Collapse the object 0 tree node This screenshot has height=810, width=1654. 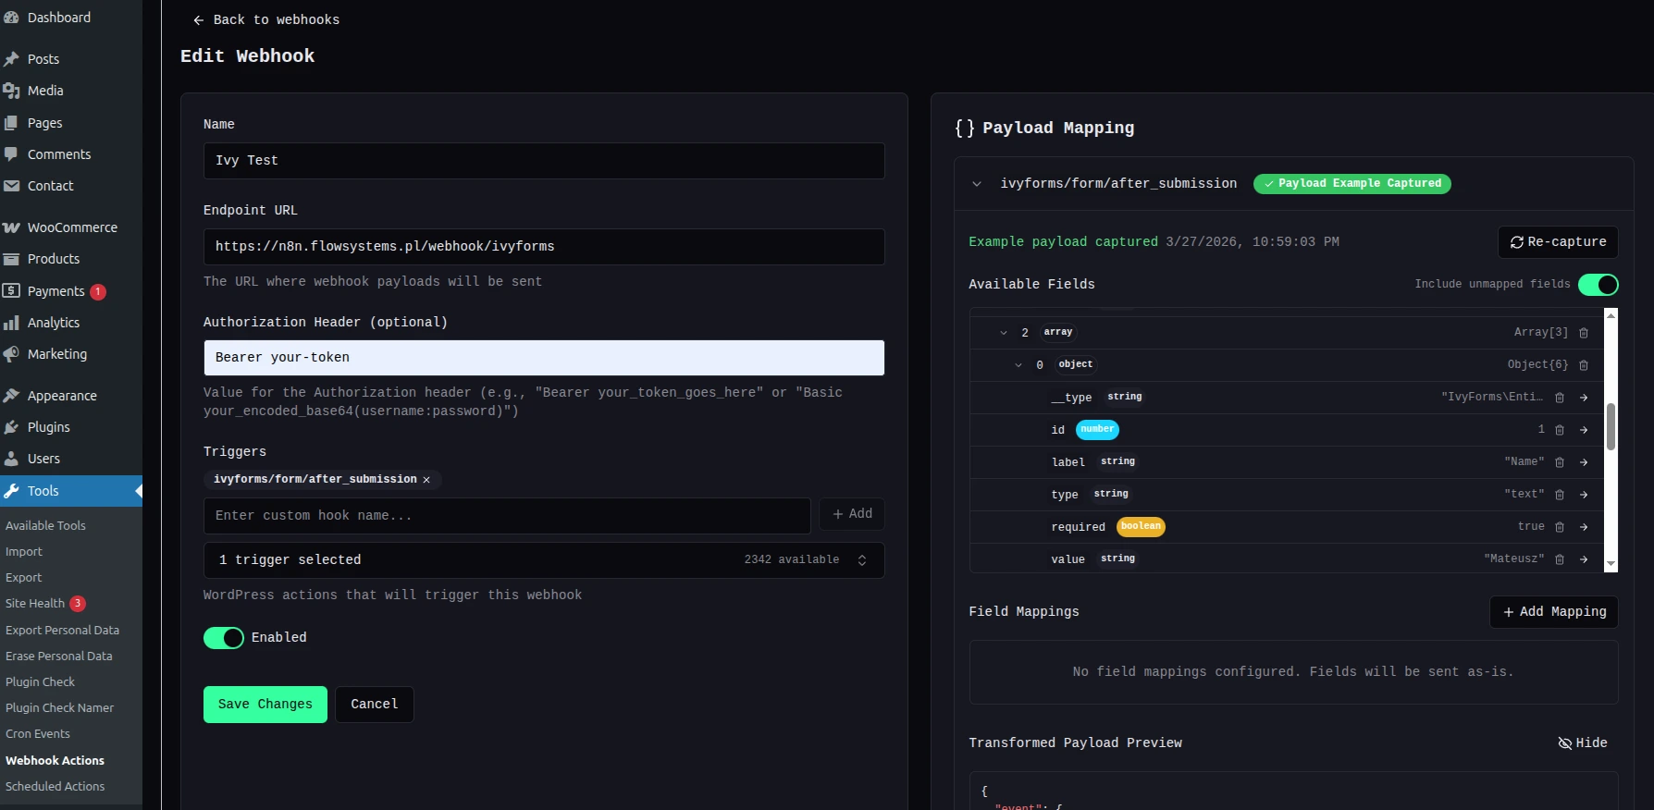coord(1018,365)
